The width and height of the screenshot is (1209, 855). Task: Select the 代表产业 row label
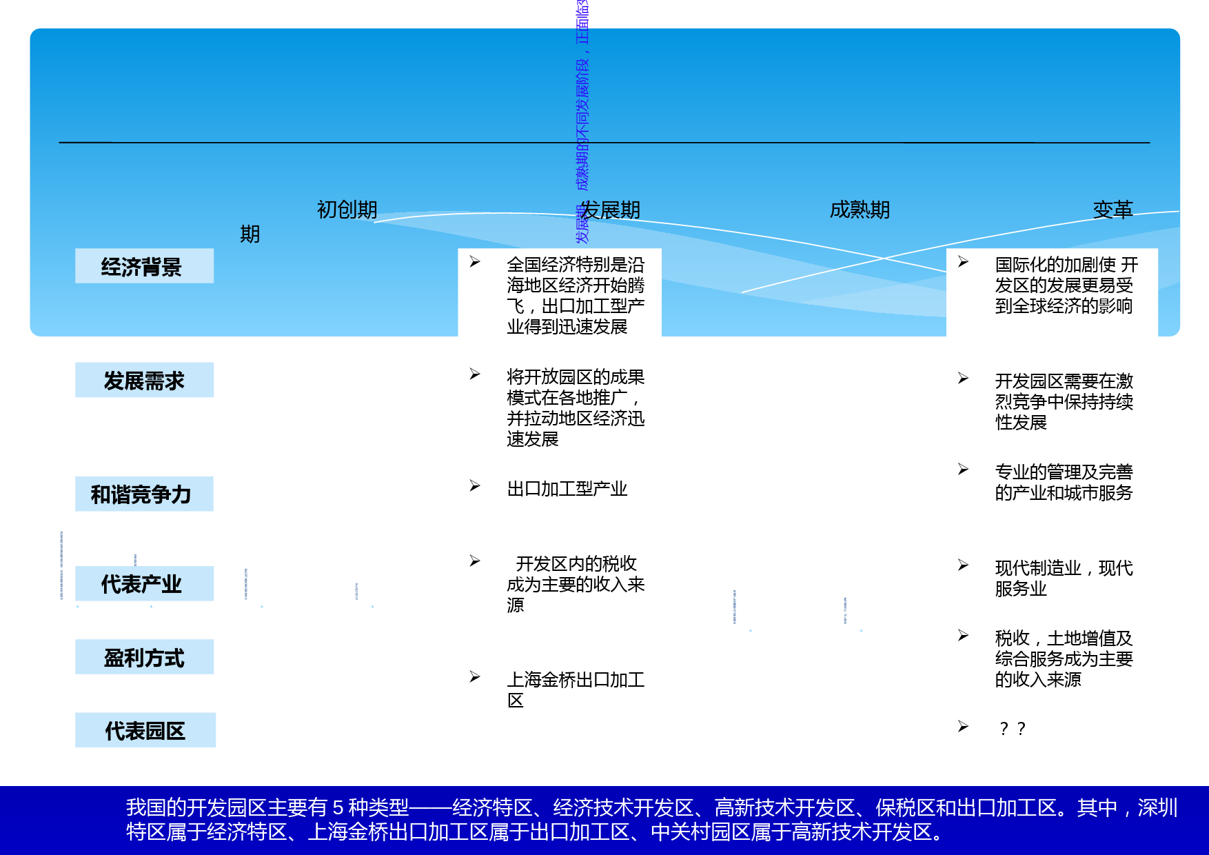point(144,583)
